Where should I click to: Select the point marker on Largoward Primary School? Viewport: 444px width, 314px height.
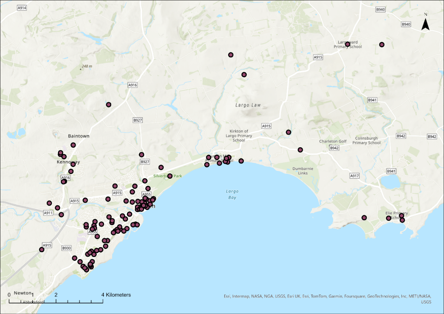click(x=347, y=44)
